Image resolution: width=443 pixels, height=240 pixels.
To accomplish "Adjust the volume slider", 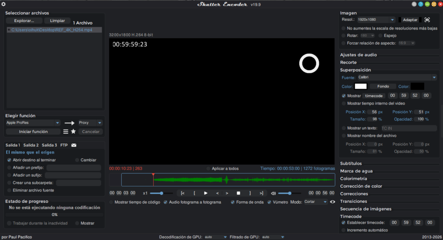I will click(x=289, y=193).
